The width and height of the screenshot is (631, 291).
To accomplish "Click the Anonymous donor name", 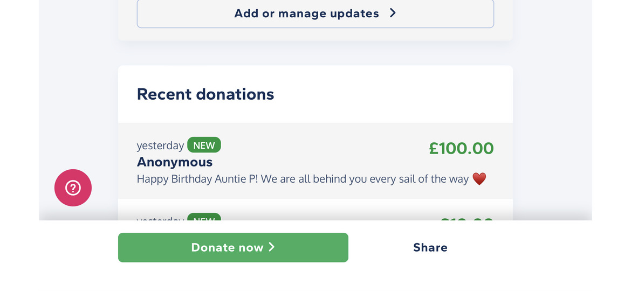I will pyautogui.click(x=175, y=162).
